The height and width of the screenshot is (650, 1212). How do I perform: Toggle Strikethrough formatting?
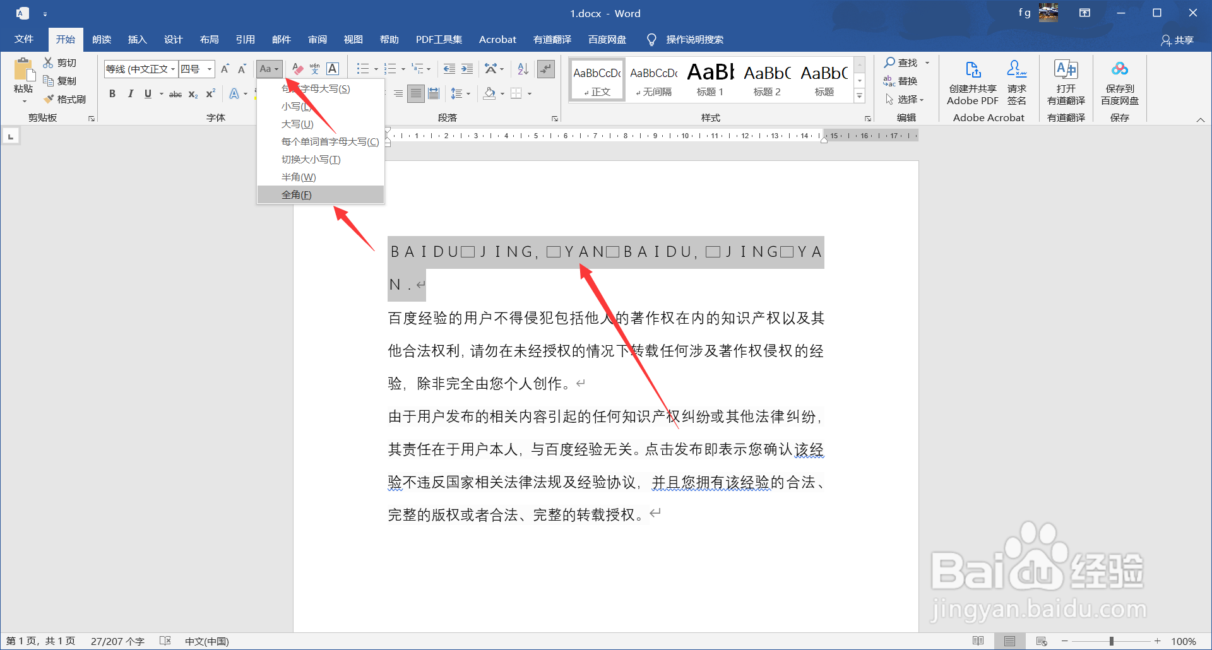[x=175, y=93]
